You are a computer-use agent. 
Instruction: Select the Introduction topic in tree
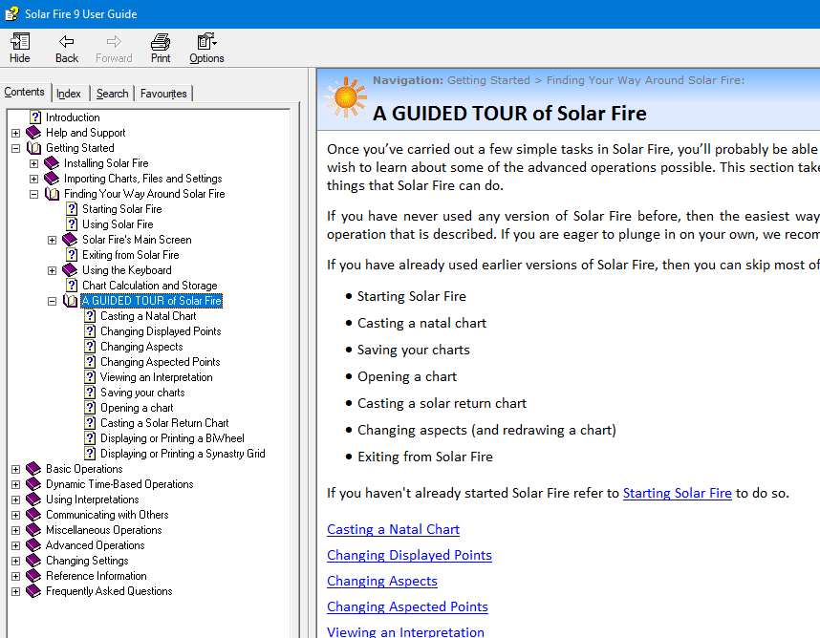tap(73, 117)
